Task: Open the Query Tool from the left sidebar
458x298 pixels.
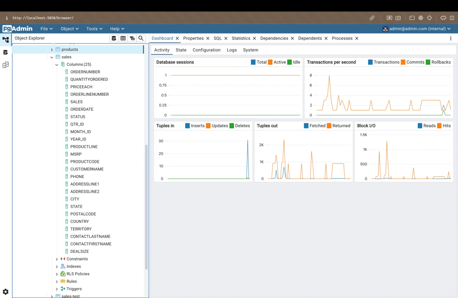Action: (5, 52)
